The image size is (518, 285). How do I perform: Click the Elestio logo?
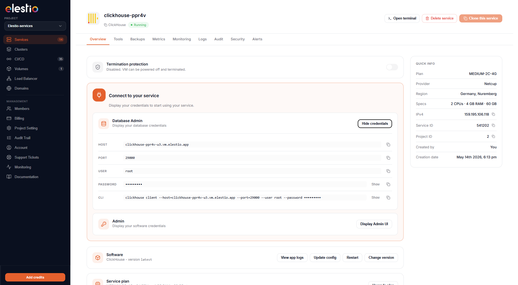22,8
